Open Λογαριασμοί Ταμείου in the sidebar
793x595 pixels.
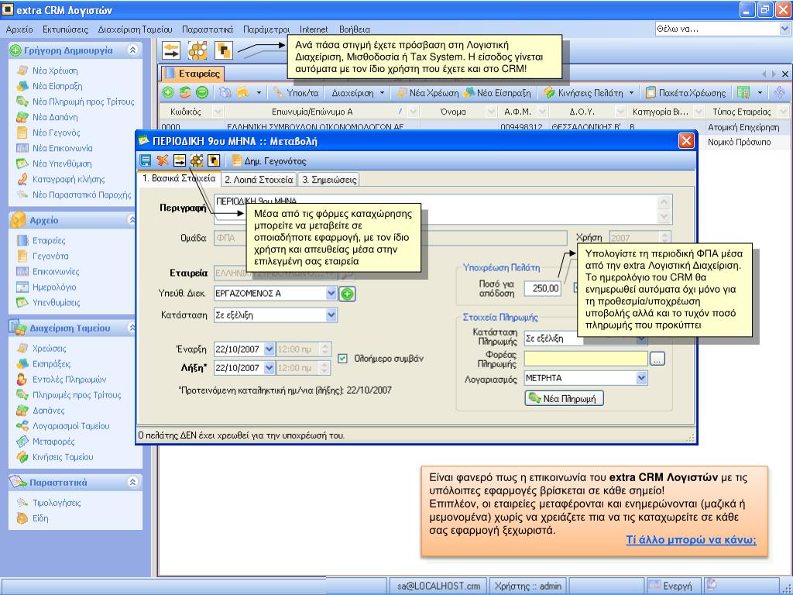(x=70, y=426)
